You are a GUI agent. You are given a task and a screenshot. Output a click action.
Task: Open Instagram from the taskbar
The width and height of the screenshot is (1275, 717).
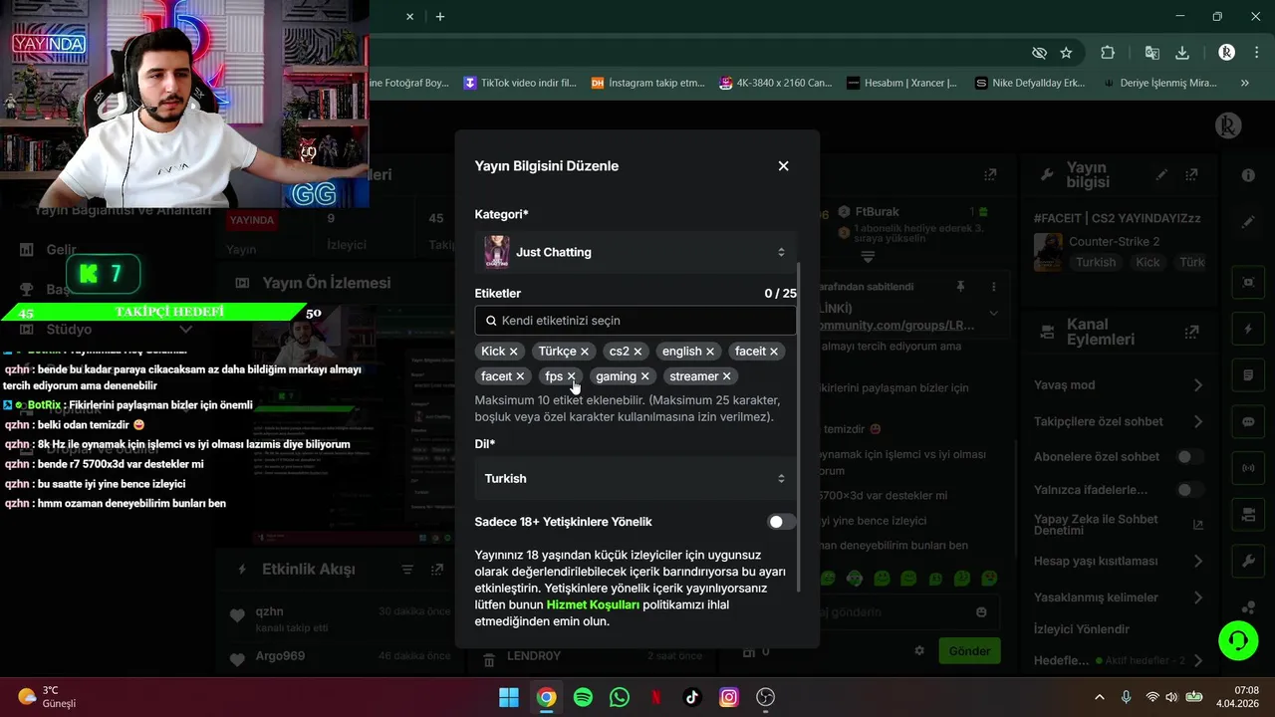729,697
